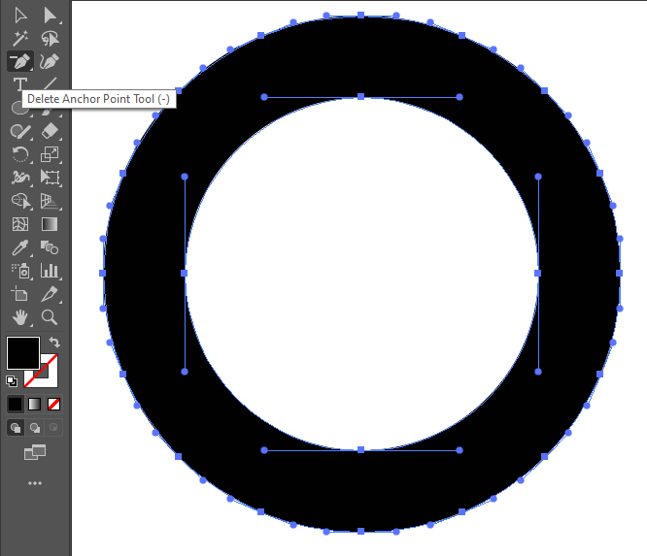Choose the Warp tool
Viewport: 647px width, 556px height.
pos(19,178)
